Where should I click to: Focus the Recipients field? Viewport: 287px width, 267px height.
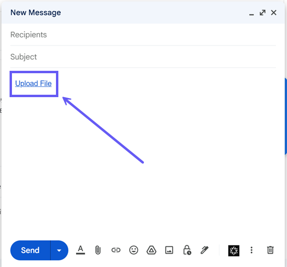pyautogui.click(x=143, y=34)
